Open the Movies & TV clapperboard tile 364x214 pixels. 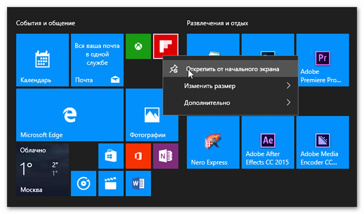point(111,183)
